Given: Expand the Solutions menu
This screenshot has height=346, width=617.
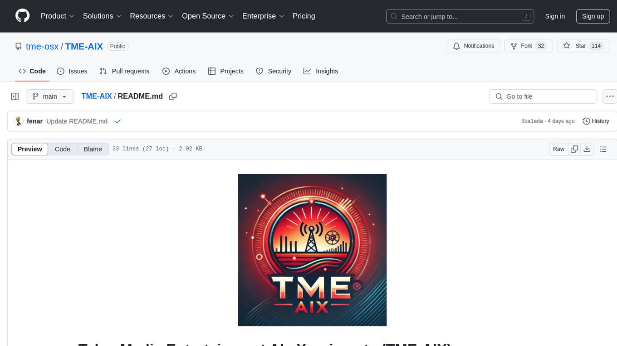Looking at the screenshot, I should pyautogui.click(x=102, y=16).
